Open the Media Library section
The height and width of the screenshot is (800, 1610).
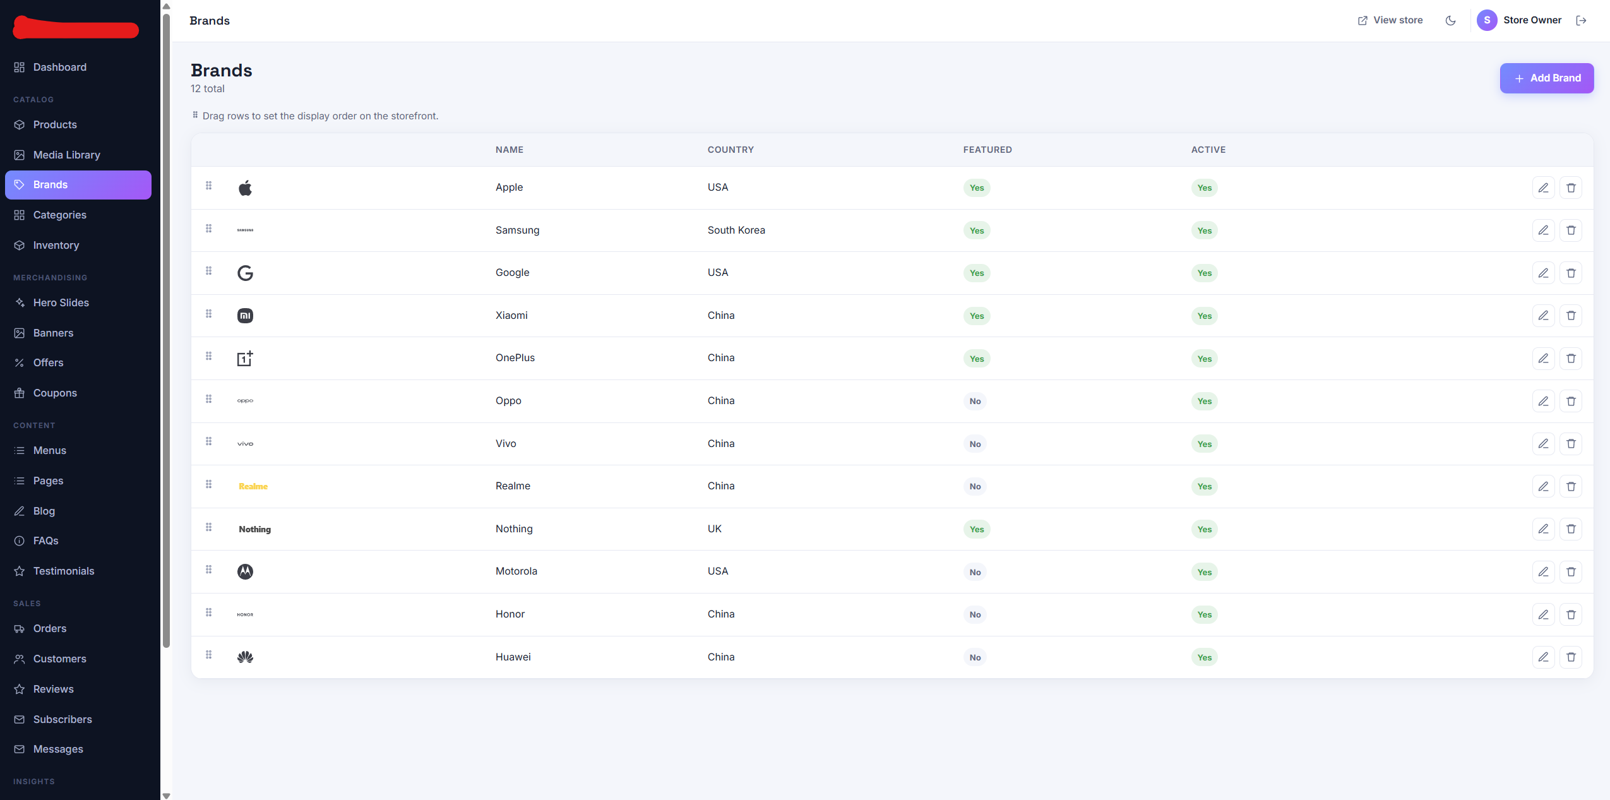78,155
